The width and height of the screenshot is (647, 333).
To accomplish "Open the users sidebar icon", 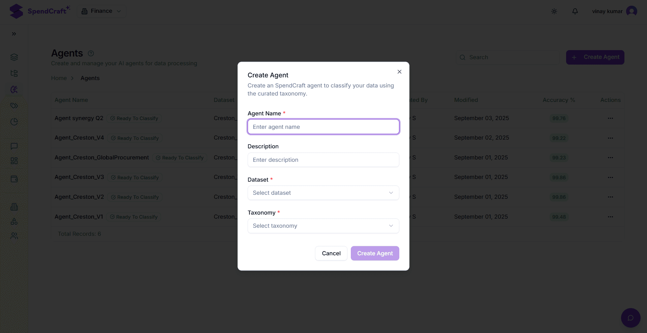I will [14, 236].
